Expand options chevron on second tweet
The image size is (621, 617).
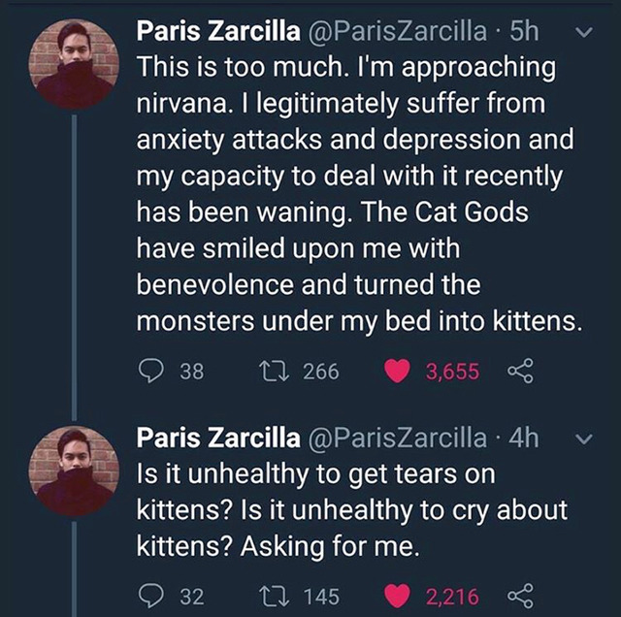coord(584,438)
